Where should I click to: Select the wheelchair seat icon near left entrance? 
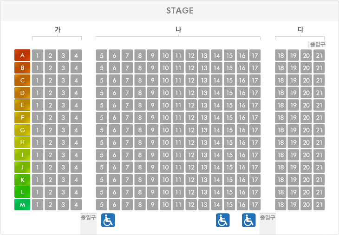(x=108, y=220)
